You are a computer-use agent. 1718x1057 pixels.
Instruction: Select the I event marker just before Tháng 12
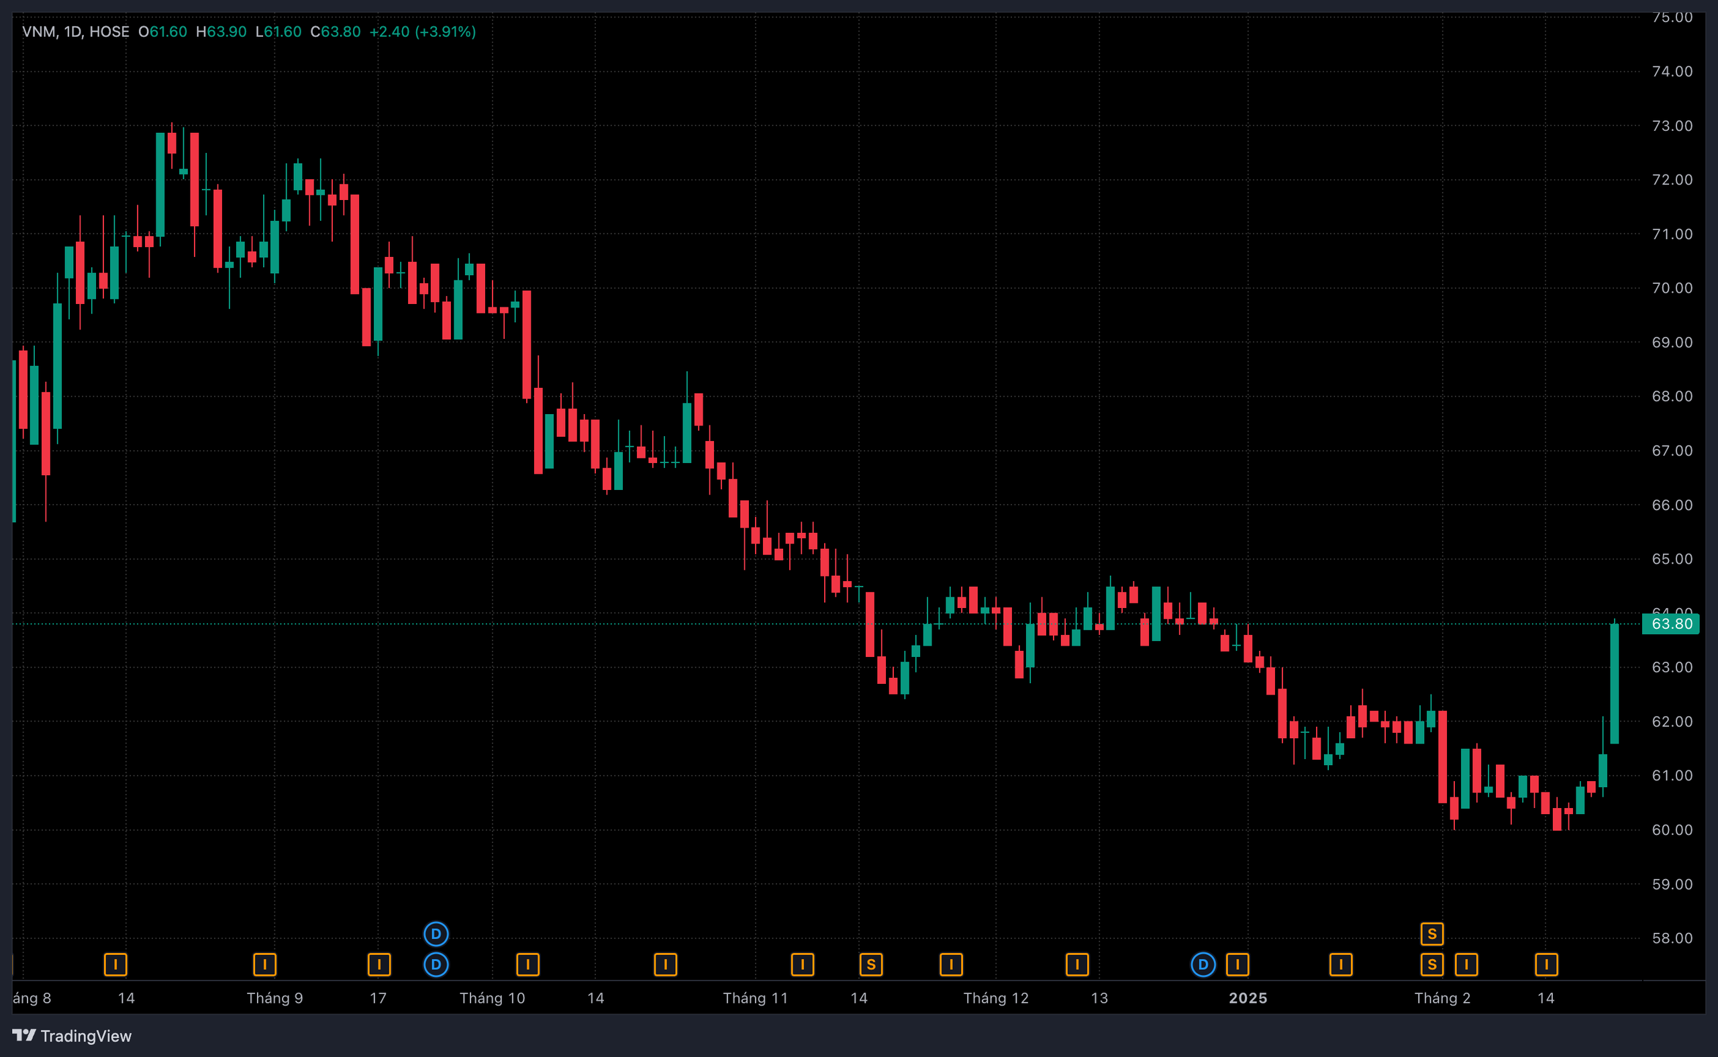[951, 965]
